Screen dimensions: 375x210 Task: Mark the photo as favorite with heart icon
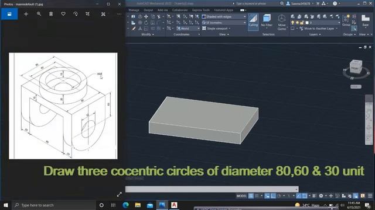[x=63, y=14]
